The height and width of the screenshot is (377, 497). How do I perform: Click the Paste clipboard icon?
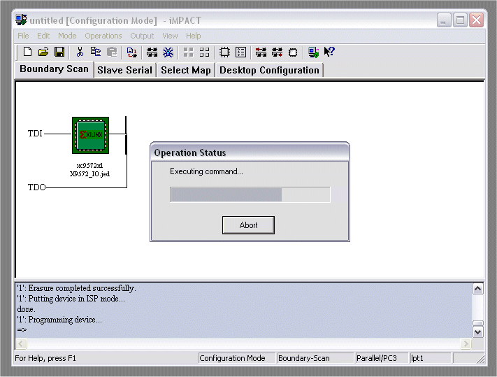[x=112, y=52]
